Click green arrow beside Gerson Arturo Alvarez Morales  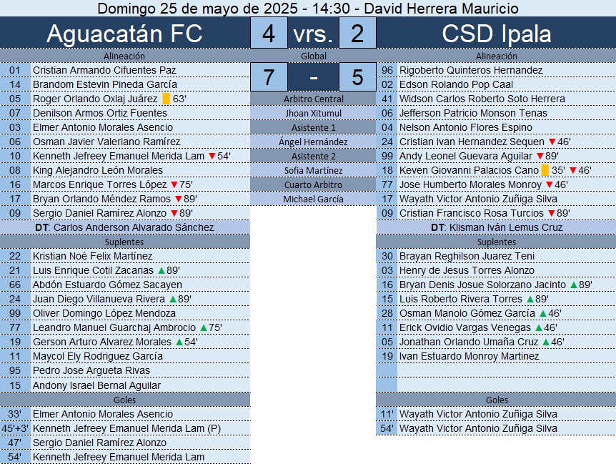tap(179, 342)
